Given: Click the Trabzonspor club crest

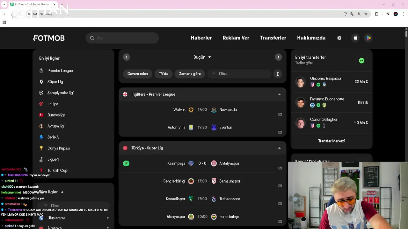Looking at the screenshot, I should 214,199.
